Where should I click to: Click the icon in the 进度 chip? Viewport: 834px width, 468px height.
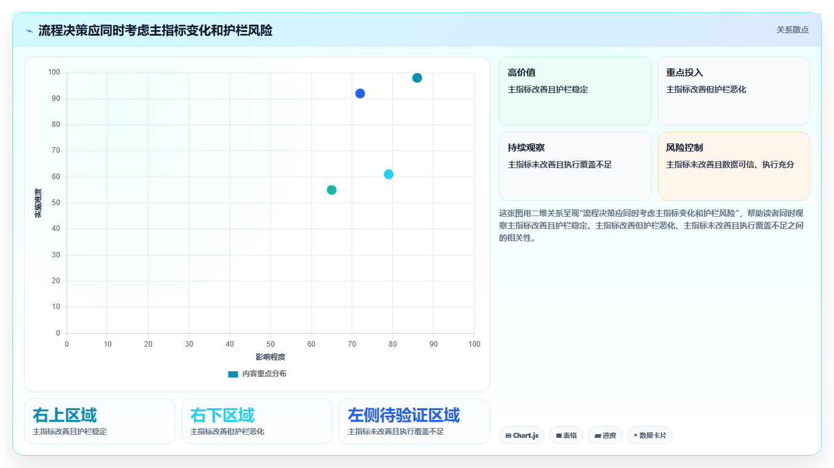(x=597, y=435)
